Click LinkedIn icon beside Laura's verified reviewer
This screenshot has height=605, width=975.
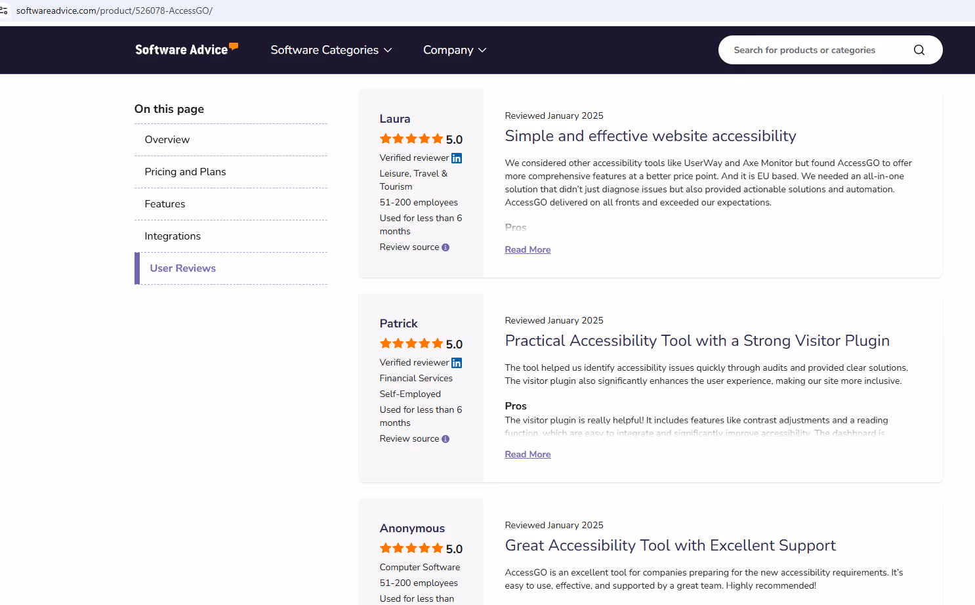click(457, 158)
